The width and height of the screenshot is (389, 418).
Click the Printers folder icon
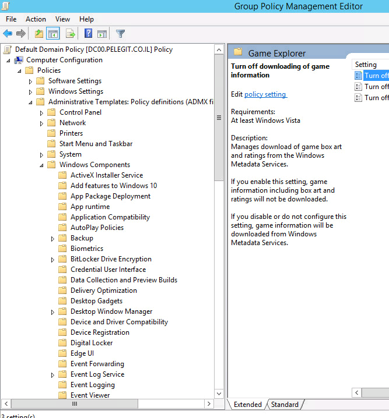point(51,133)
